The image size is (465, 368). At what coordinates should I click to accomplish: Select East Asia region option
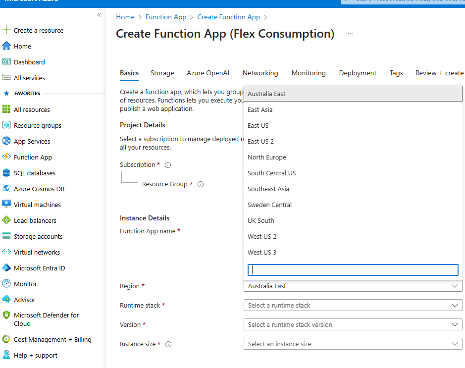[x=353, y=110]
